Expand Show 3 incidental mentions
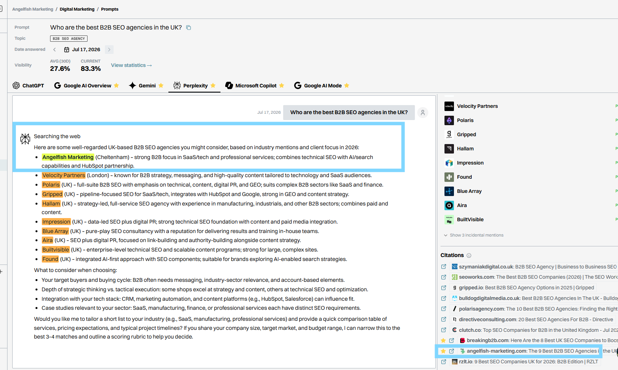This screenshot has height=370, width=618. coord(474,235)
